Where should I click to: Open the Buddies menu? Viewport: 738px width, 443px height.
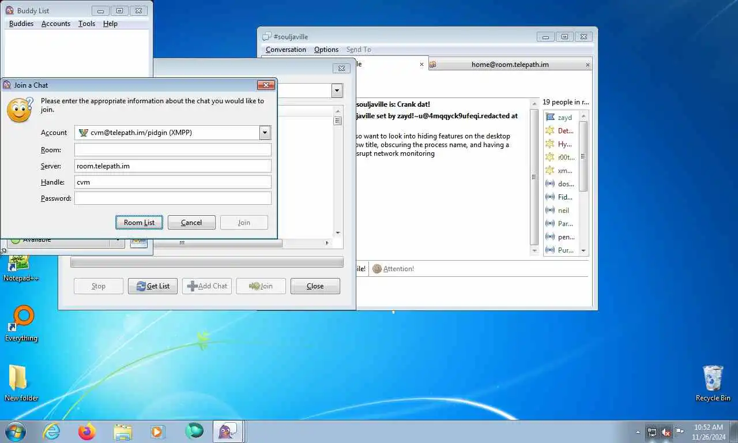coord(21,24)
